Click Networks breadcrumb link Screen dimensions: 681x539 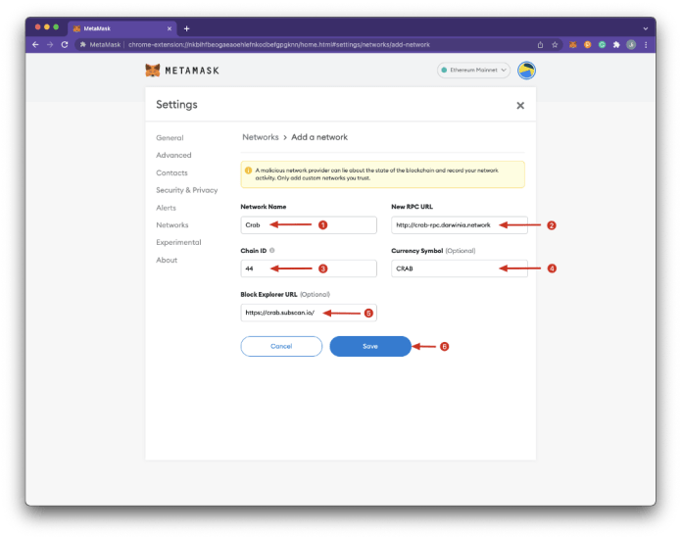(261, 137)
